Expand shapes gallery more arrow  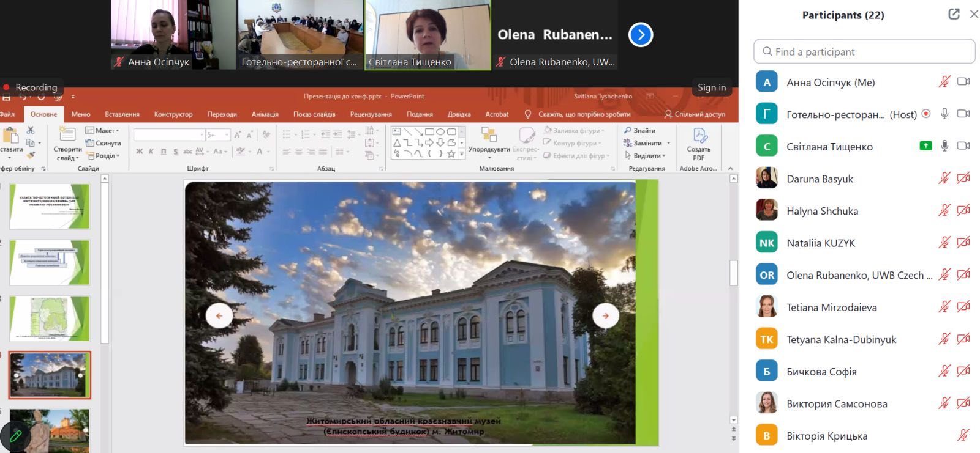point(462,154)
